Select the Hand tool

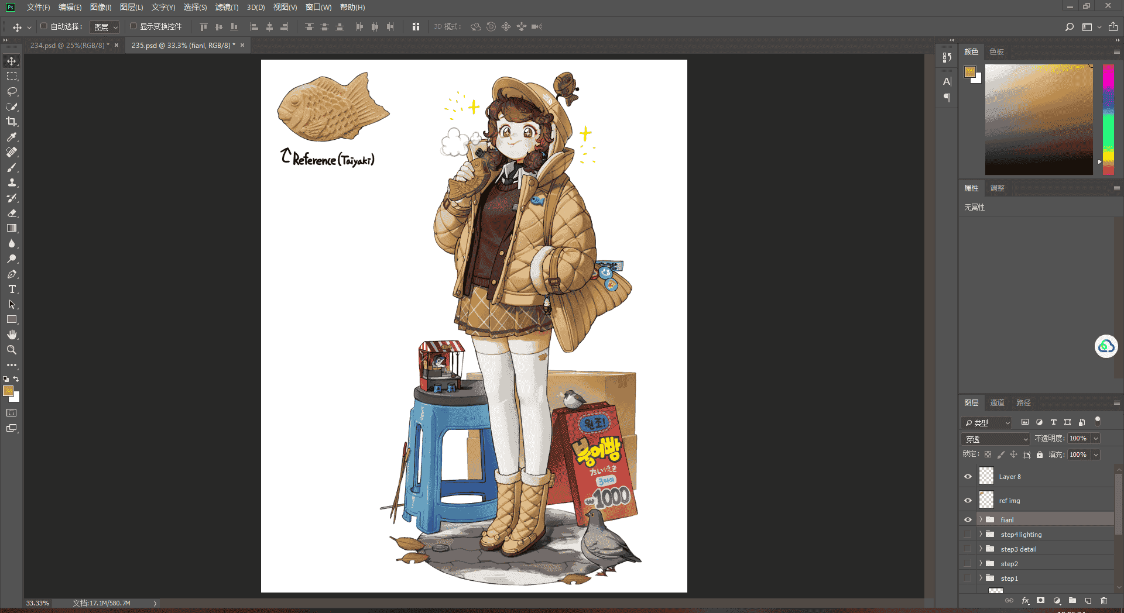12,335
